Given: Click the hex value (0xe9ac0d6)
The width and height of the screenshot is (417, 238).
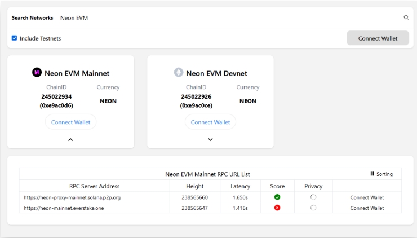Looking at the screenshot, I should pyautogui.click(x=56, y=105).
